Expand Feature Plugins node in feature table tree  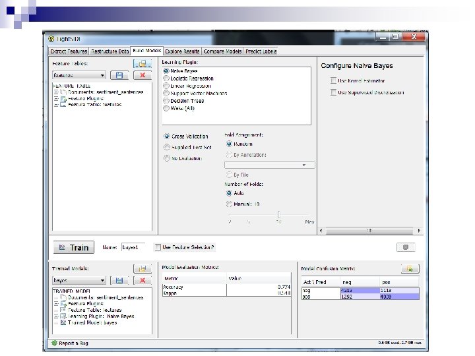tap(56, 98)
